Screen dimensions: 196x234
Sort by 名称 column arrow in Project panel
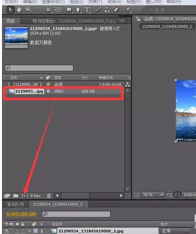[41, 77]
